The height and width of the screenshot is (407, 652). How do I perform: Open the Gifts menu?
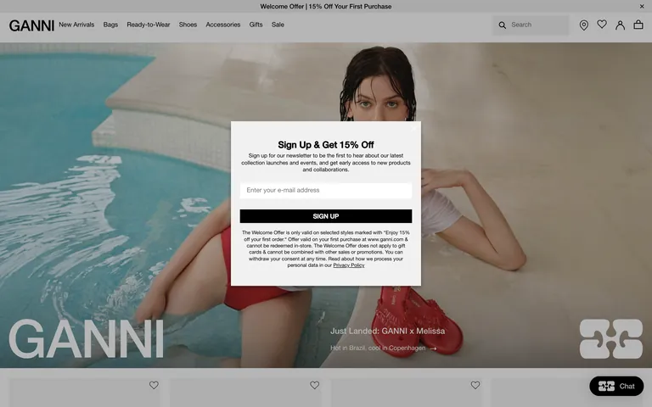pyautogui.click(x=256, y=25)
